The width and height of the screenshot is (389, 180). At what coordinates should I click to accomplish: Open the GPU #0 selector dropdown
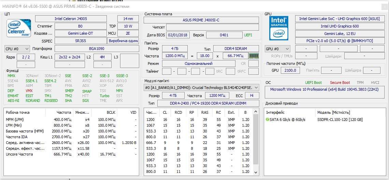pyautogui.click(x=277, y=49)
